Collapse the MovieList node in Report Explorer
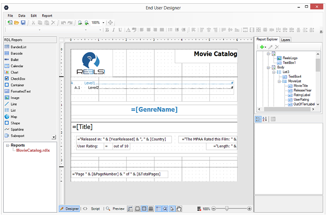The width and height of the screenshot is (326, 217). point(279,81)
